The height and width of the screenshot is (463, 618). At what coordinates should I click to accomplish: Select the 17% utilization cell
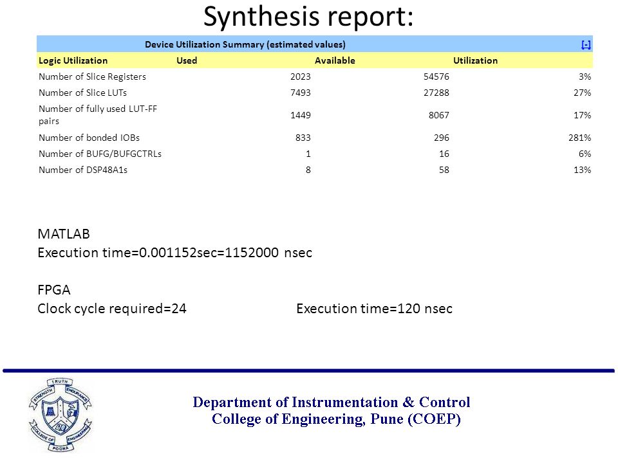582,115
